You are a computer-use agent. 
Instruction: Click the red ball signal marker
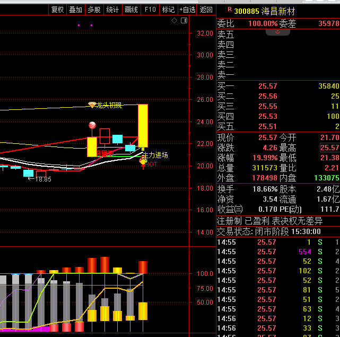92,125
